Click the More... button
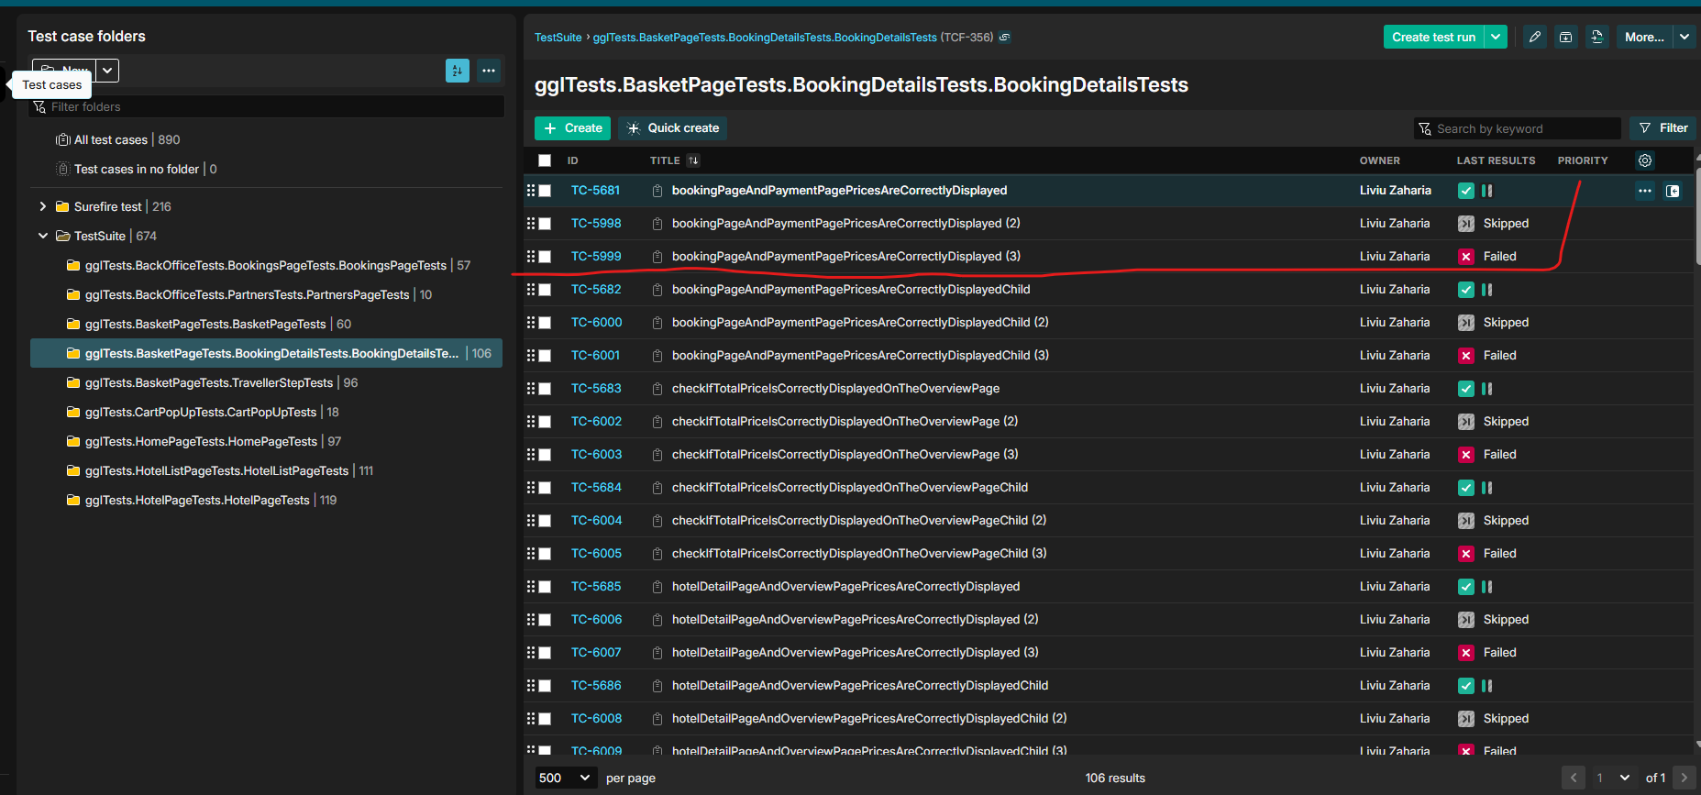 (1644, 37)
